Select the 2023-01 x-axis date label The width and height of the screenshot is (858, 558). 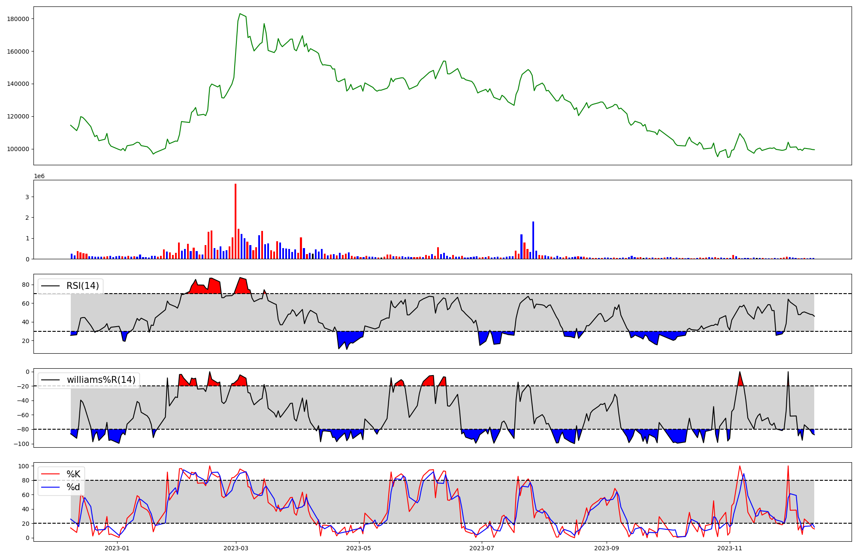[x=117, y=548]
